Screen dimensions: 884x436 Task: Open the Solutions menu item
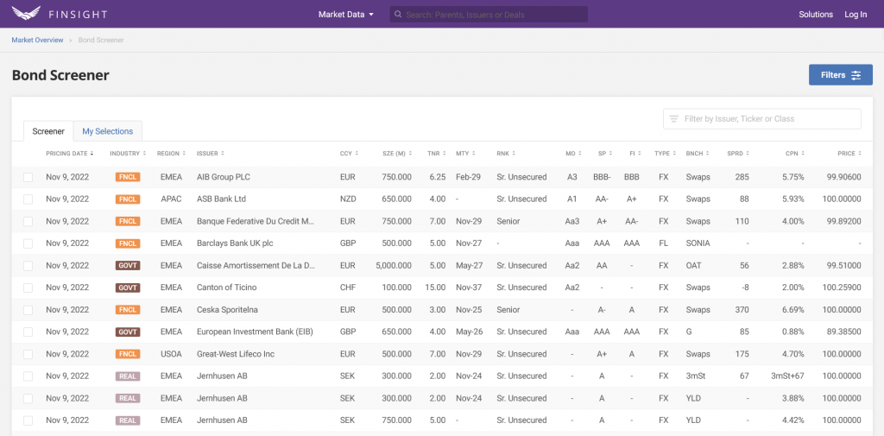click(816, 15)
